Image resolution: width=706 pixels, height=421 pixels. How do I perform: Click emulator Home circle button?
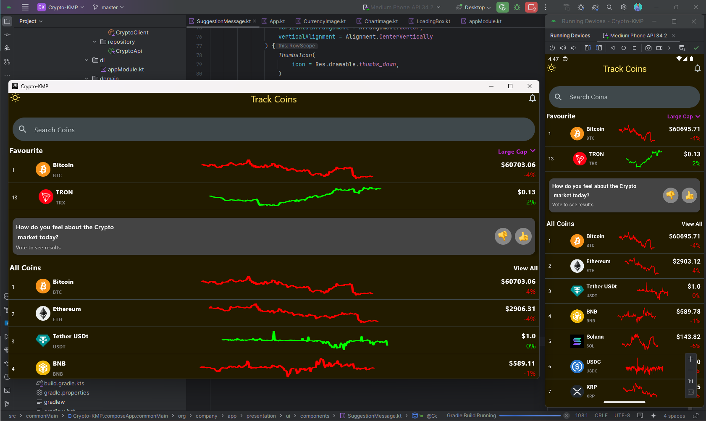tap(624, 48)
